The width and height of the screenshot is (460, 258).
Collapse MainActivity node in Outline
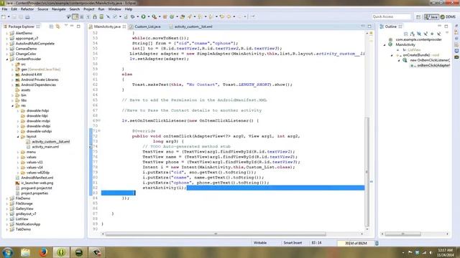coord(385,44)
